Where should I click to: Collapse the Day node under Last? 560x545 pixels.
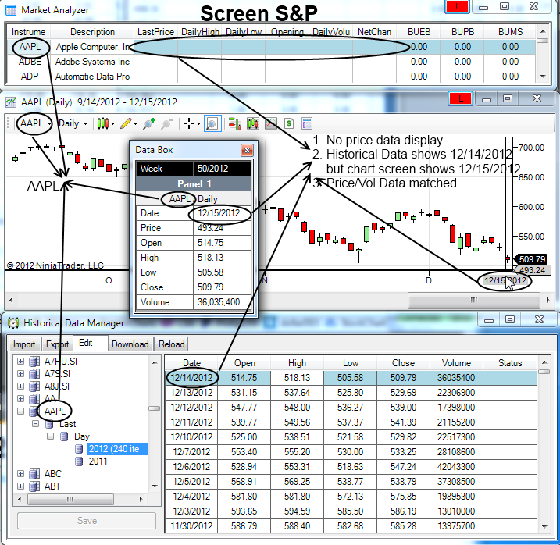pos(50,436)
